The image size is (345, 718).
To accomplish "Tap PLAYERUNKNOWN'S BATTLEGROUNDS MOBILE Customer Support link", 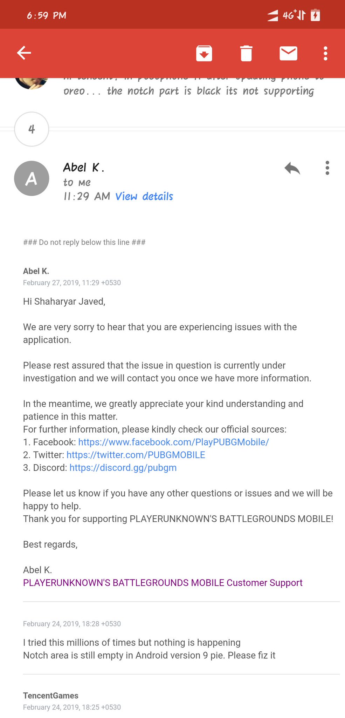I will click(x=163, y=583).
